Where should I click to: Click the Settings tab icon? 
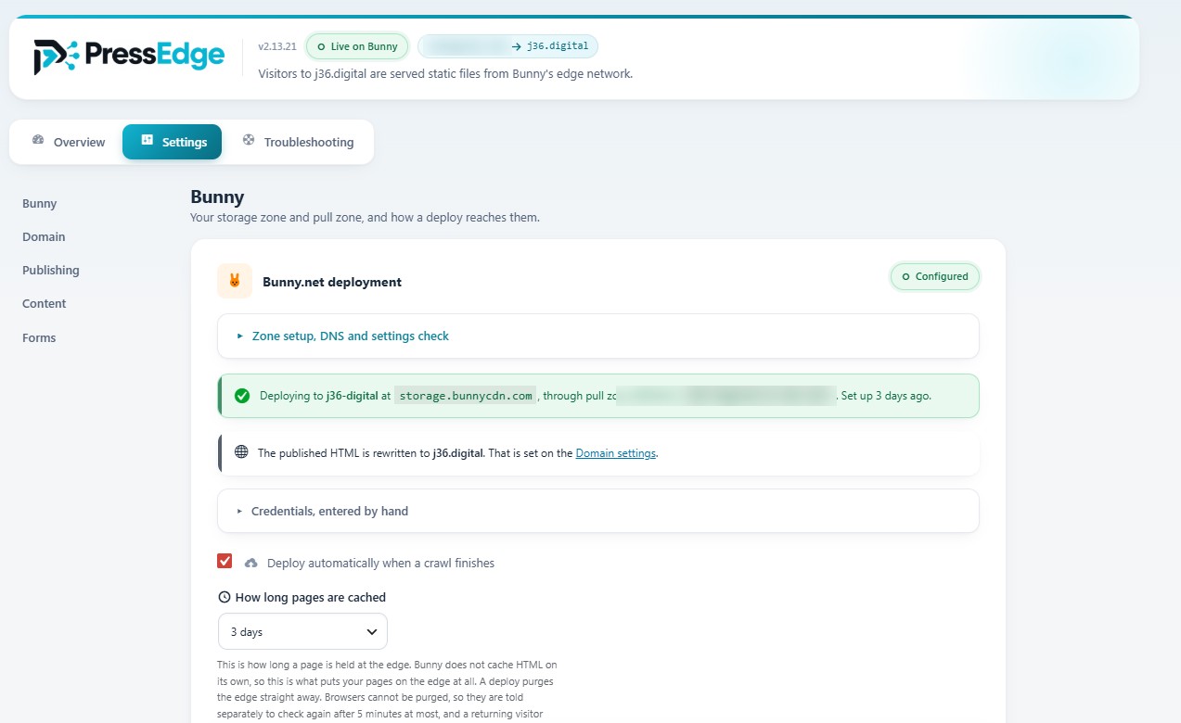pos(147,140)
